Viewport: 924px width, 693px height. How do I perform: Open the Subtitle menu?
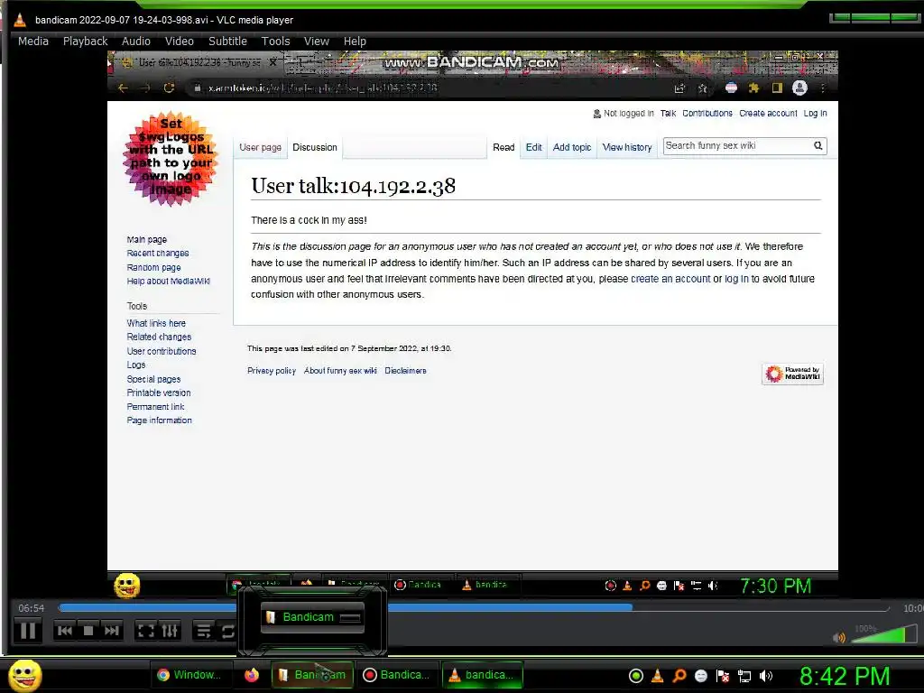[x=227, y=42]
